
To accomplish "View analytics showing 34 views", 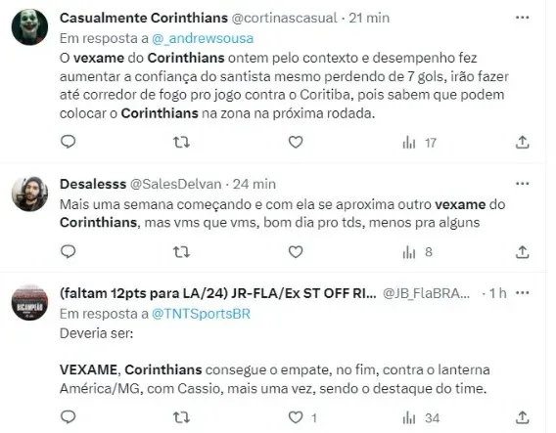I will click(421, 418).
